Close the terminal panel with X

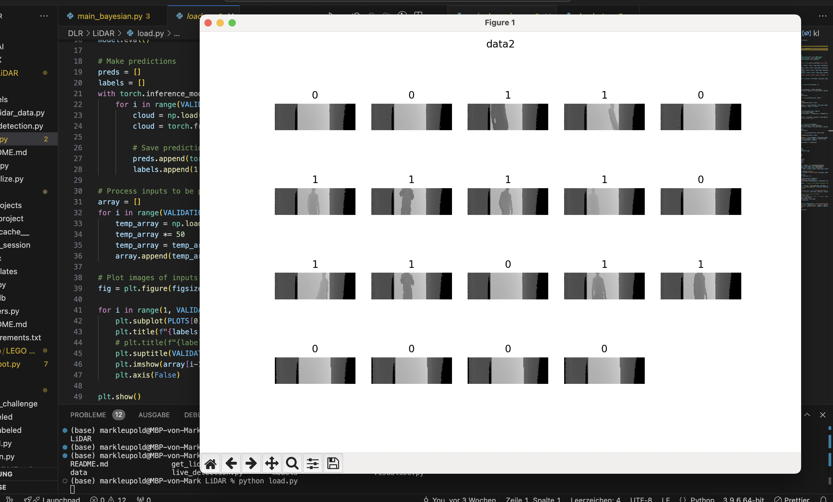pos(822,415)
